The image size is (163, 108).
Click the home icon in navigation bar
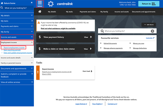point(40,12)
